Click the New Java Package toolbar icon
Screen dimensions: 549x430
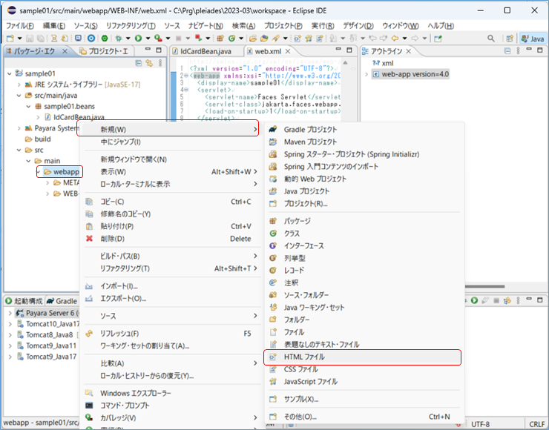tap(220, 38)
